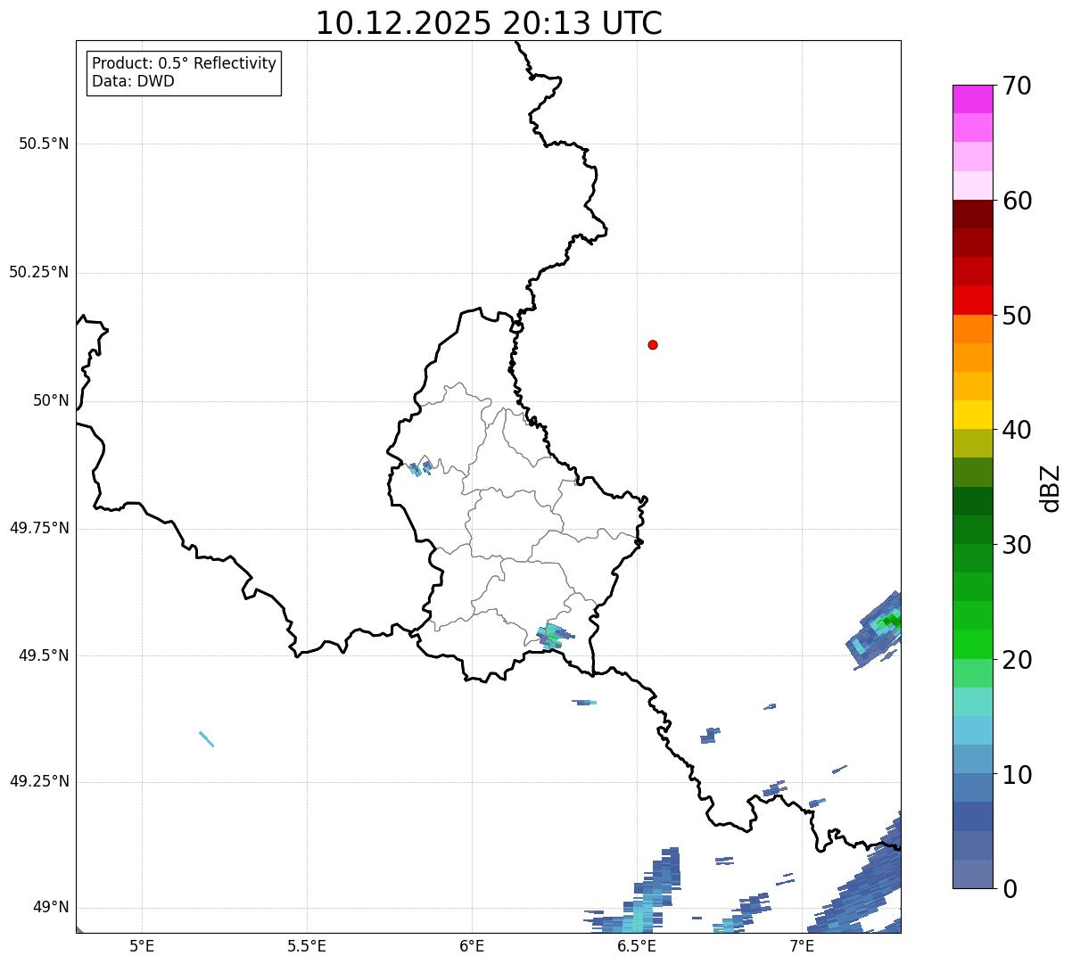Viewport: 1072px width, 964px height.
Task: Click the 5°E longitude label
Action: (142, 945)
